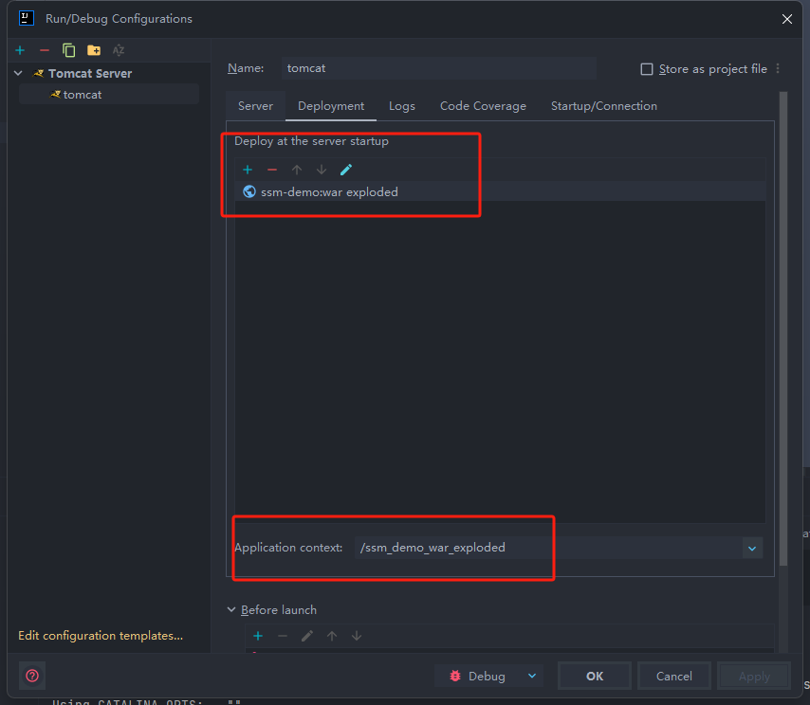810x705 pixels.
Task: Click the Name text field
Action: (438, 68)
